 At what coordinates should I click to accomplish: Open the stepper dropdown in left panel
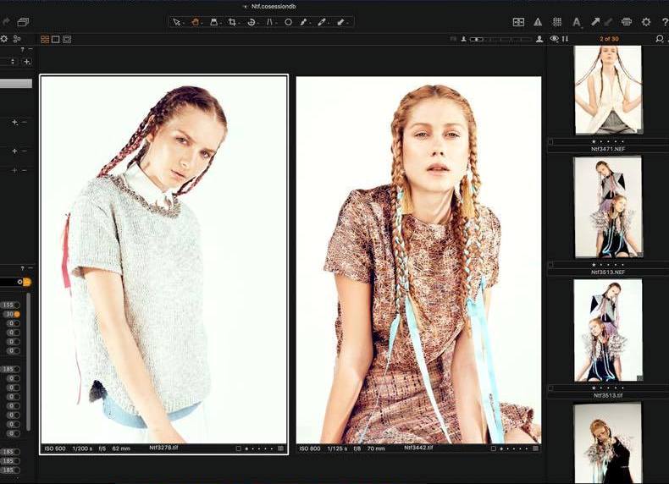(13, 62)
